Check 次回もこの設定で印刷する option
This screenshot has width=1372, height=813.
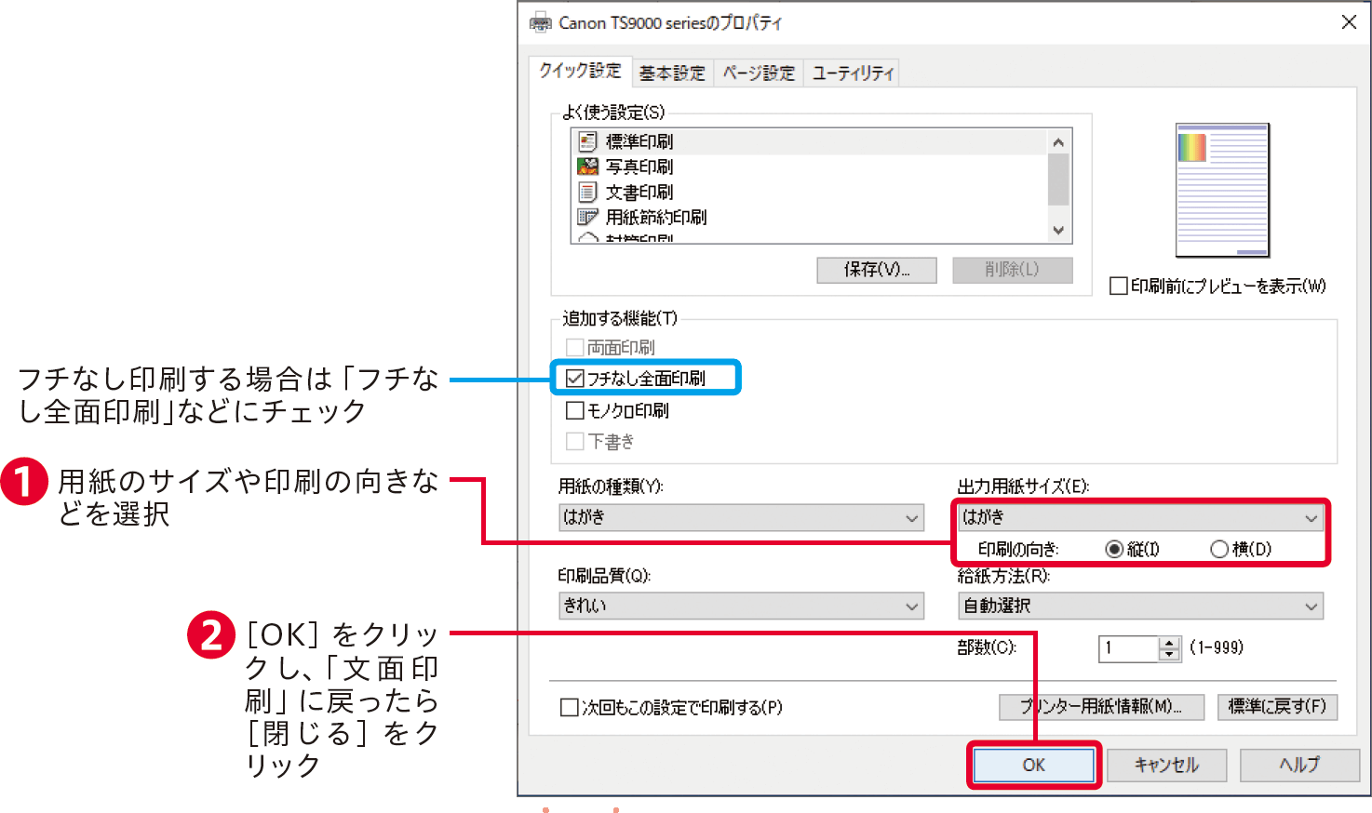(570, 708)
